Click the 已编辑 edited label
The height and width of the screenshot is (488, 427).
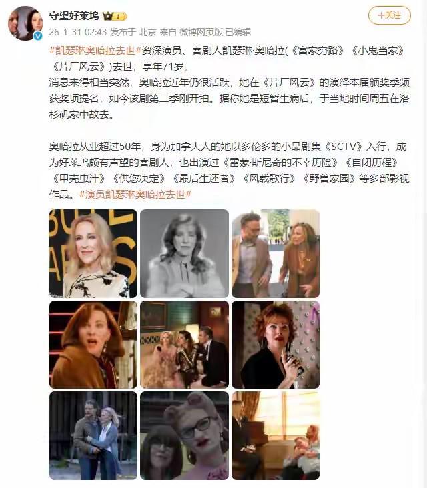coord(238,32)
